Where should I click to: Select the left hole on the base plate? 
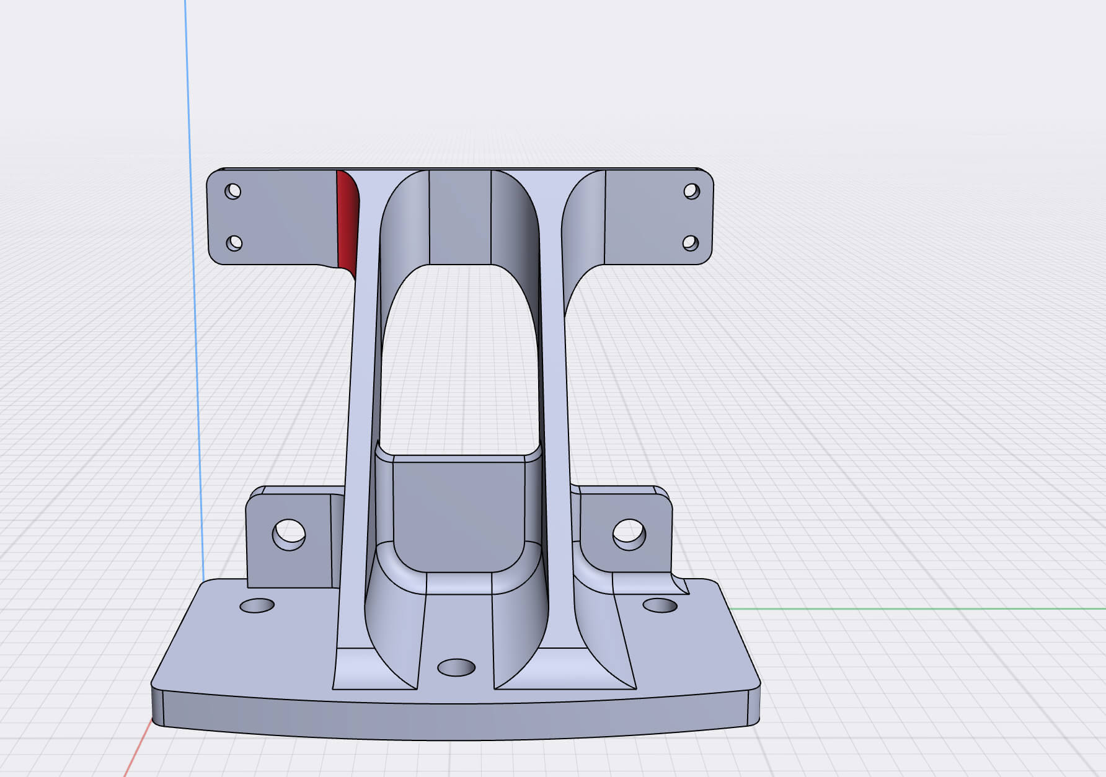(x=257, y=605)
